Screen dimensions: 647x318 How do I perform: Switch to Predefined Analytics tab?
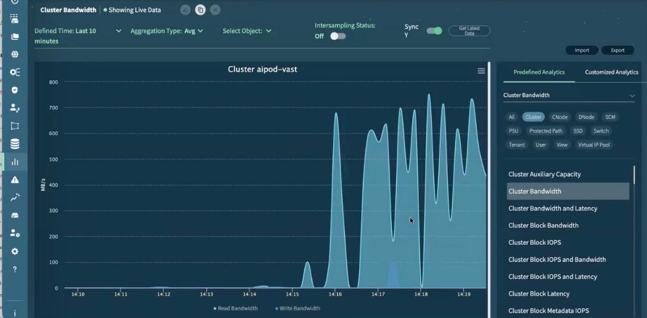click(x=539, y=72)
